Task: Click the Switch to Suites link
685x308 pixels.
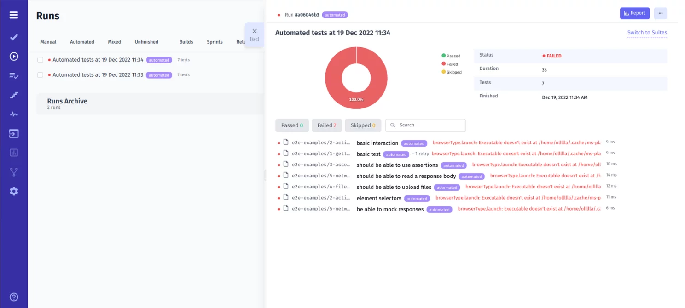Action: tap(647, 33)
